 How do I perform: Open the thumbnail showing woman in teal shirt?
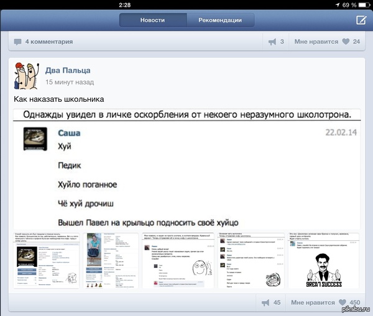click(x=111, y=260)
